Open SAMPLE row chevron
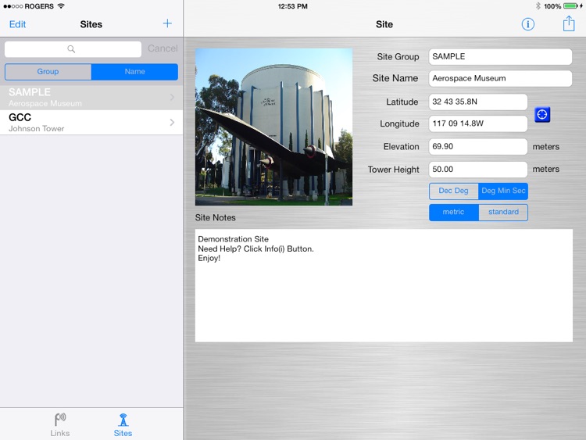 172,97
